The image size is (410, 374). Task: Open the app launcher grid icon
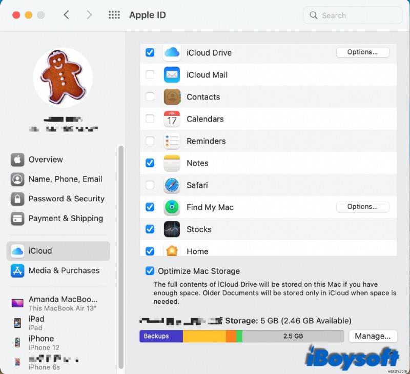(x=114, y=15)
